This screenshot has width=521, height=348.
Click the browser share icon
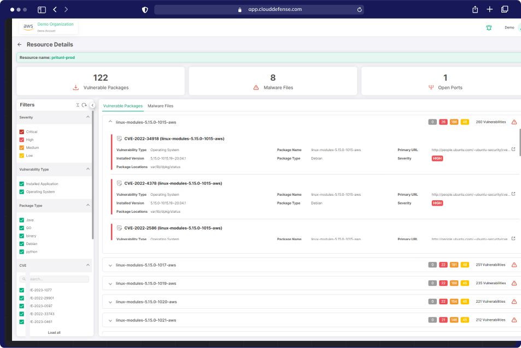[x=475, y=9]
